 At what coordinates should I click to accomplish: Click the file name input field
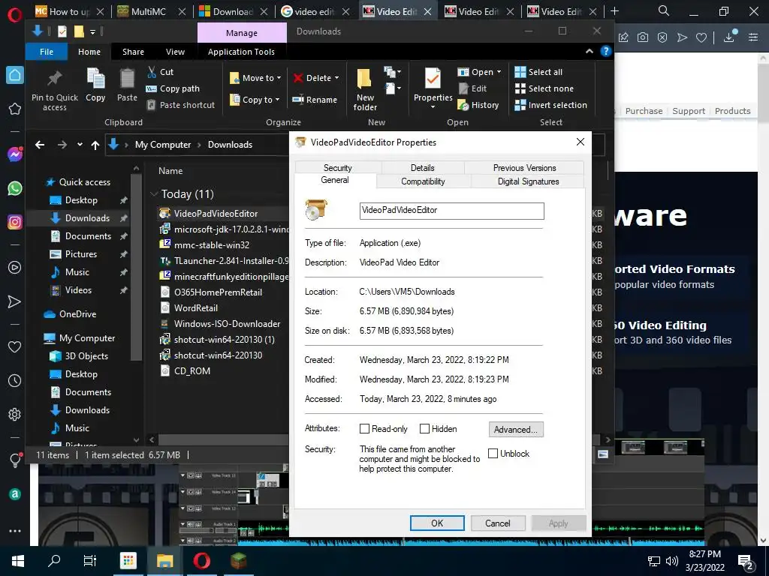click(451, 211)
